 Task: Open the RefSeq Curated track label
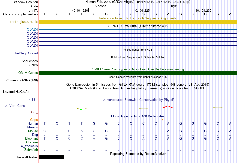tap(26, 53)
